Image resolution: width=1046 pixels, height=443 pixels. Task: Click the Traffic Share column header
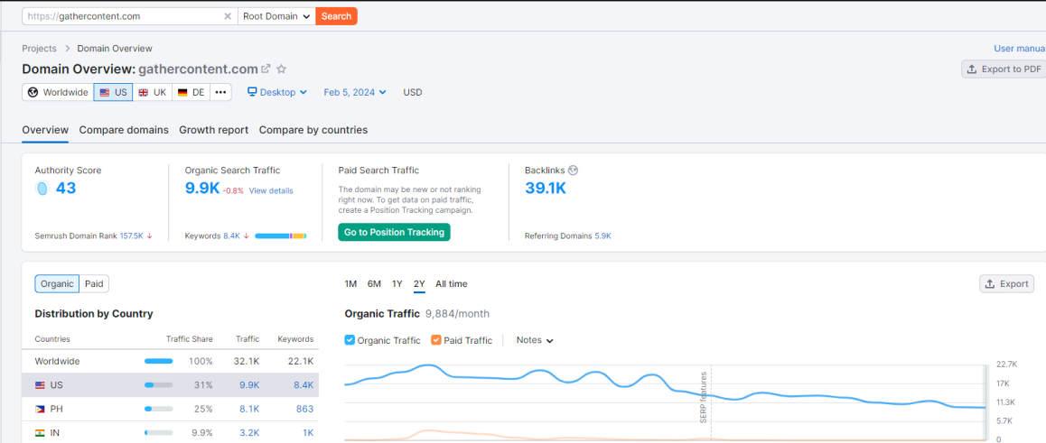(x=190, y=339)
